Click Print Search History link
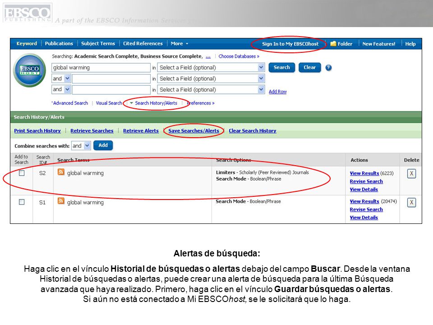 point(37,131)
